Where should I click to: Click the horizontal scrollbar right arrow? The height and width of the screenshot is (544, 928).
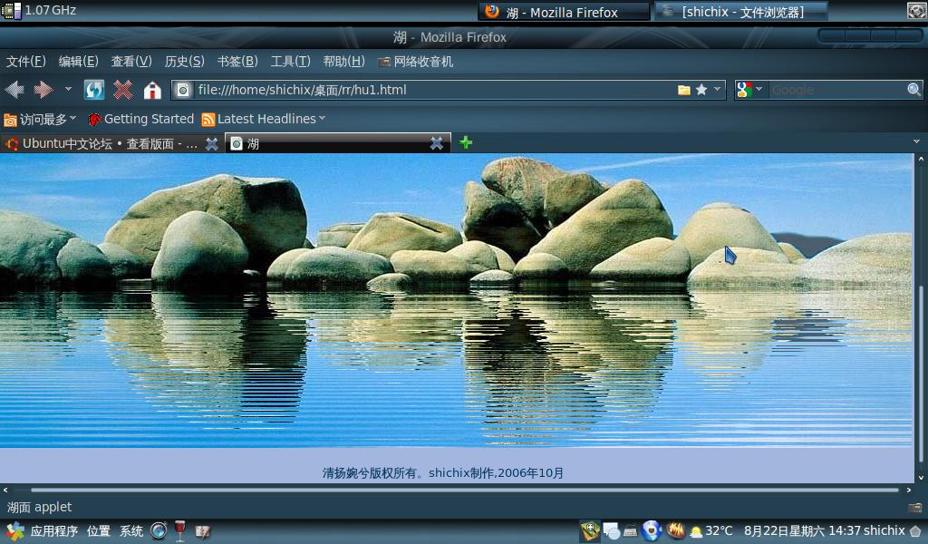pos(908,491)
